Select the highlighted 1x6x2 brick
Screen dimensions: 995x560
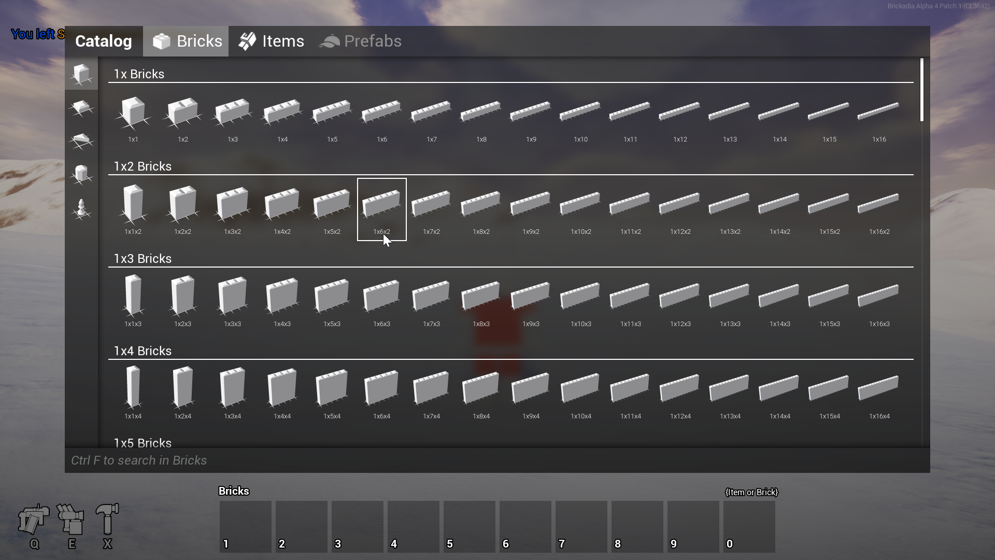coord(382,209)
